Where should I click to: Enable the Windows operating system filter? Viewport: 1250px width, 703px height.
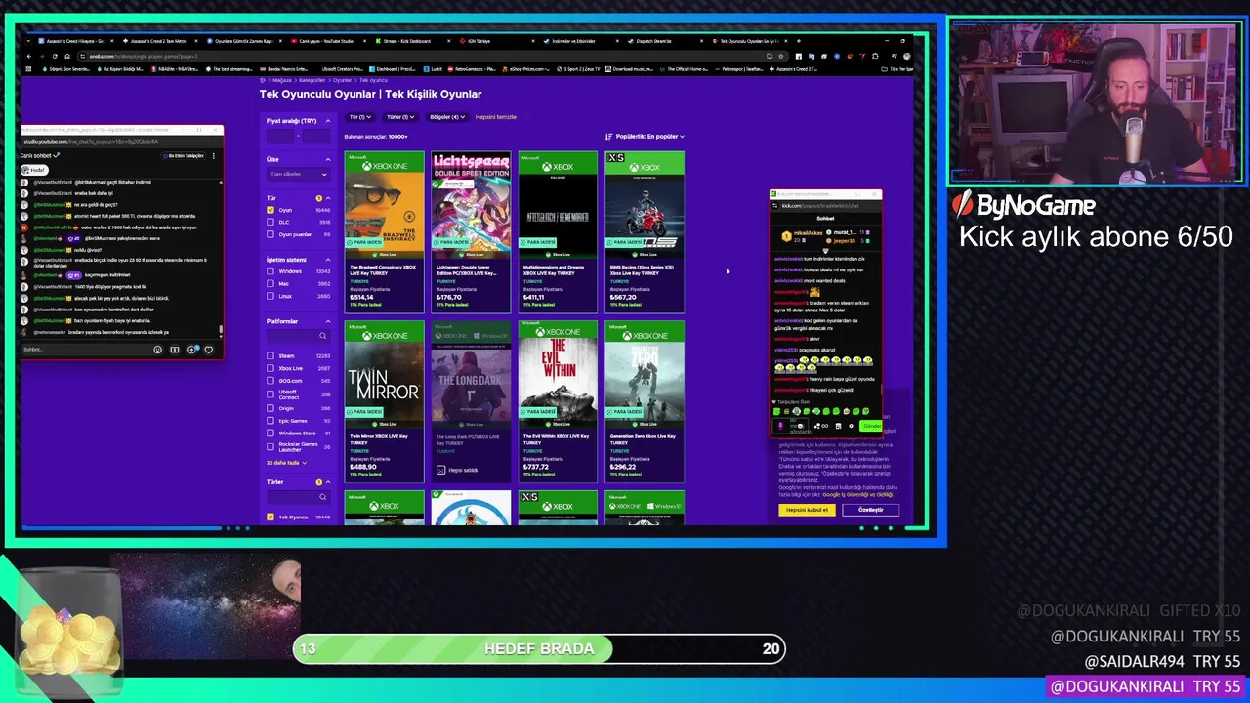tap(271, 271)
